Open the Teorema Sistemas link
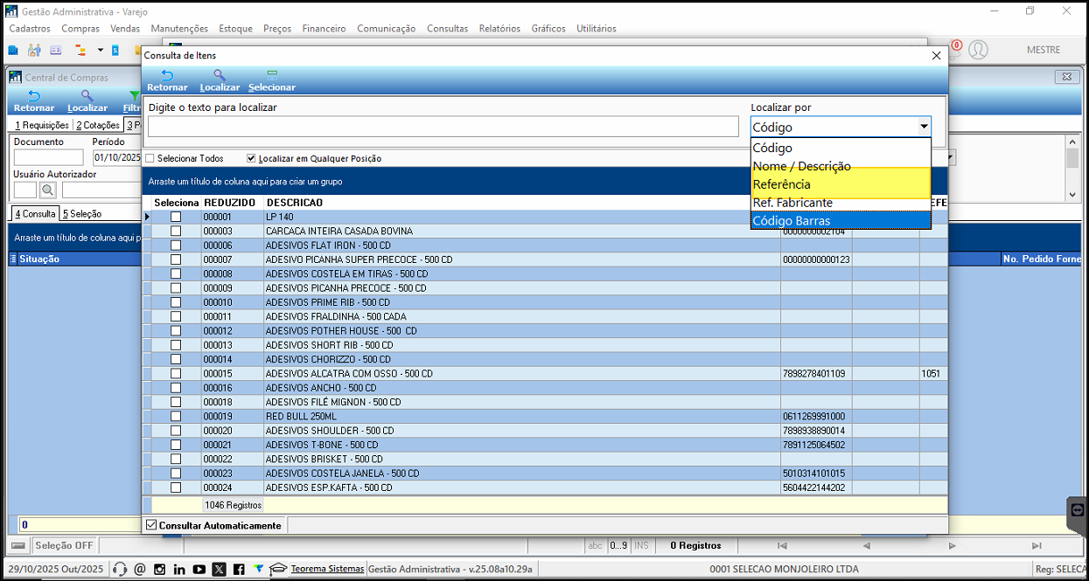The height and width of the screenshot is (581, 1089). (327, 569)
